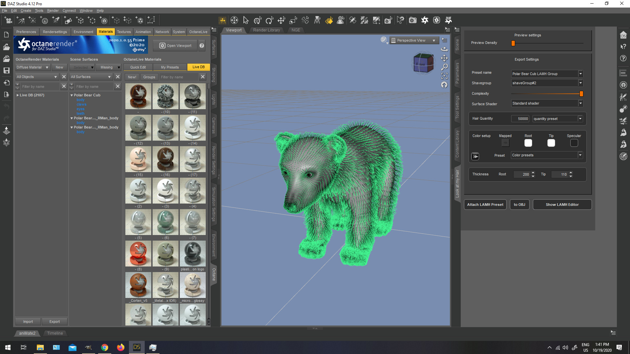Toggle the Mapped color checkbox
This screenshot has height=354, width=630.
click(505, 143)
